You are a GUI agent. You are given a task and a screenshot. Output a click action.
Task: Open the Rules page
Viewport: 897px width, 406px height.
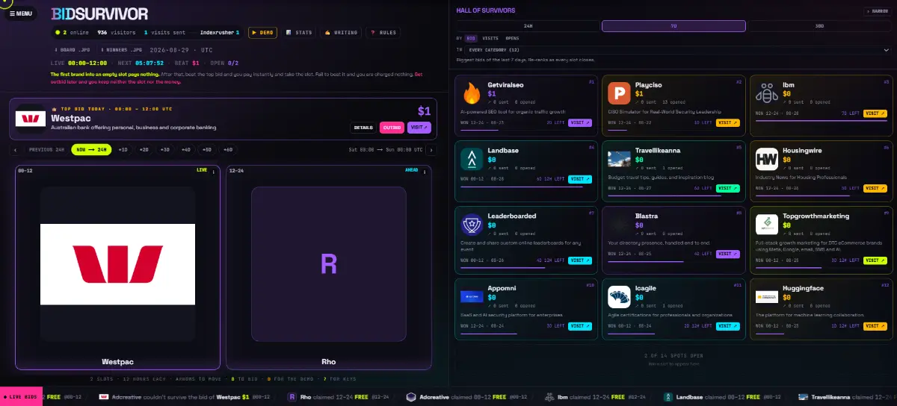click(383, 33)
